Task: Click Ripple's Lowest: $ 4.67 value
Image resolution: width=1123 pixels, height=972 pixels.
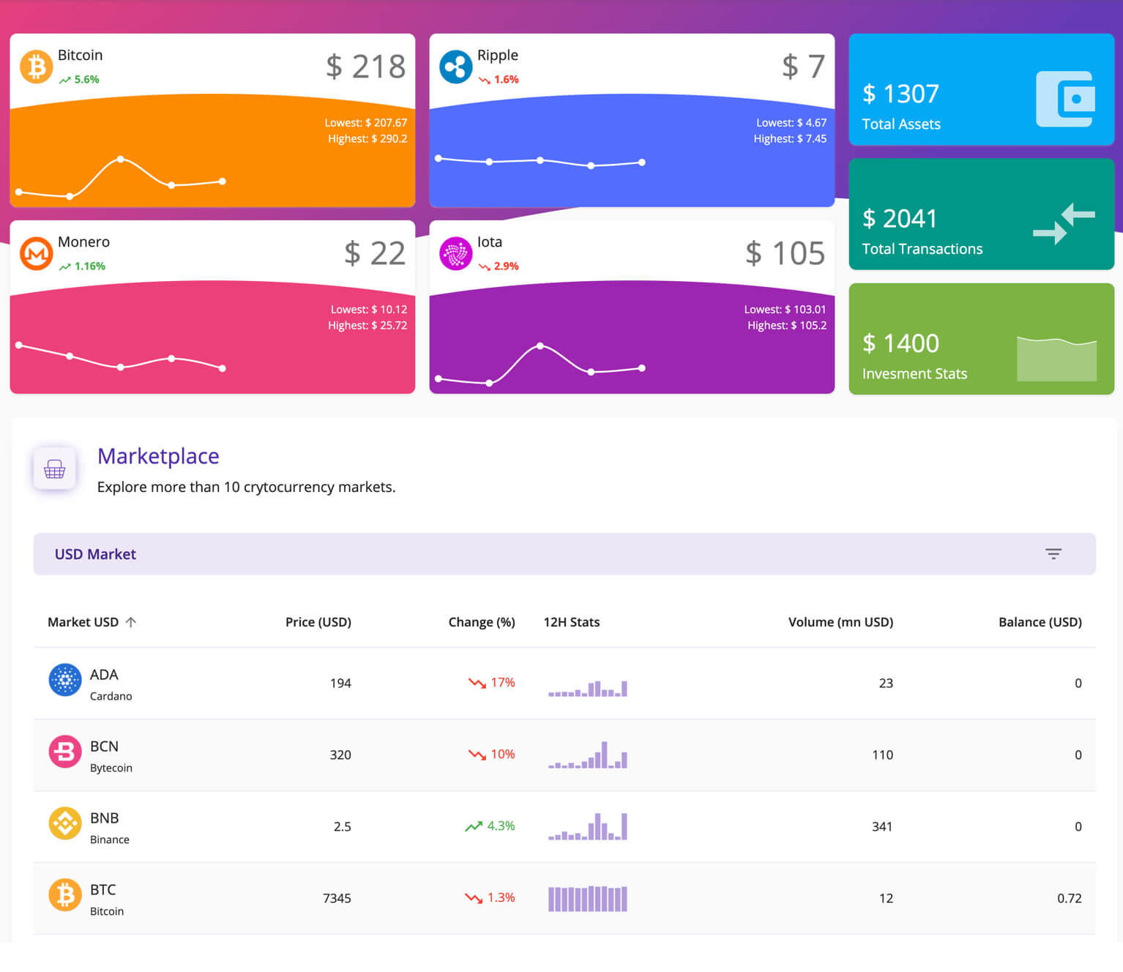Action: [x=791, y=123]
